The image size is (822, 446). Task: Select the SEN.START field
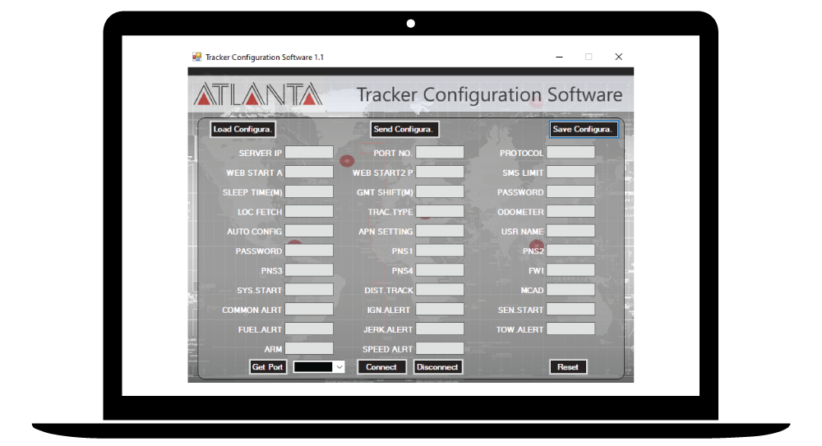tap(571, 310)
